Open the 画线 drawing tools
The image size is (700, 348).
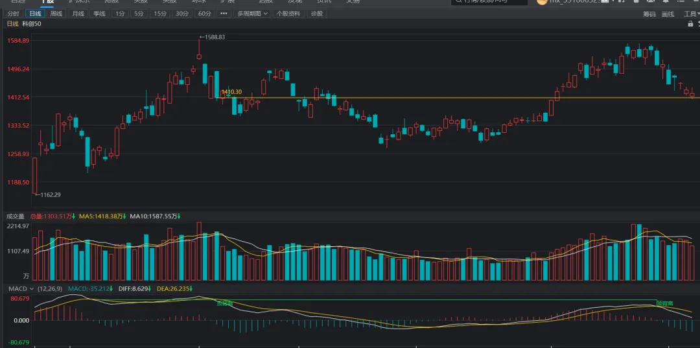point(668,14)
